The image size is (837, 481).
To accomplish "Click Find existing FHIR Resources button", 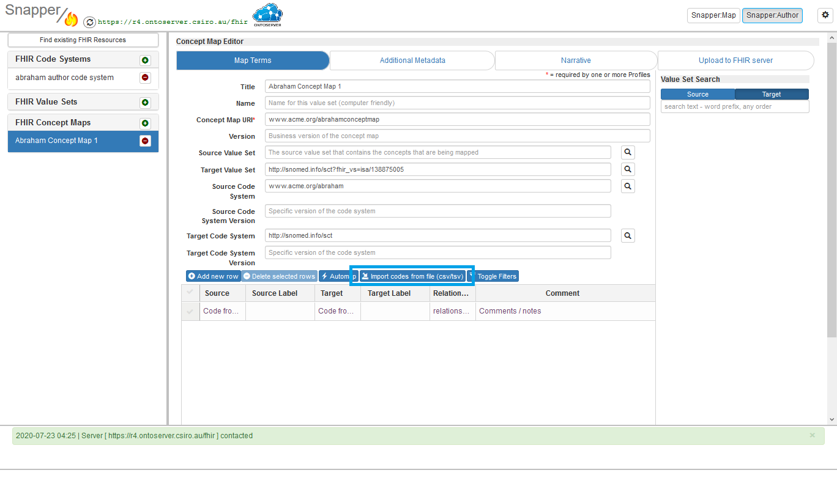I will point(83,40).
